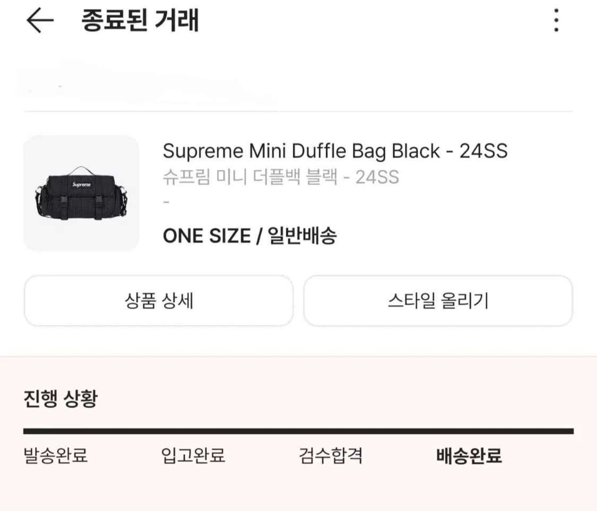Click the black progress status bar
Image resolution: width=597 pixels, height=511 pixels.
[x=298, y=431]
